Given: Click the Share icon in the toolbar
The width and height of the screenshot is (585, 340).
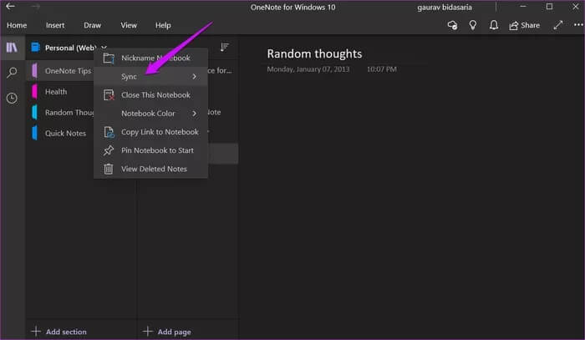Looking at the screenshot, I should pyautogui.click(x=514, y=25).
